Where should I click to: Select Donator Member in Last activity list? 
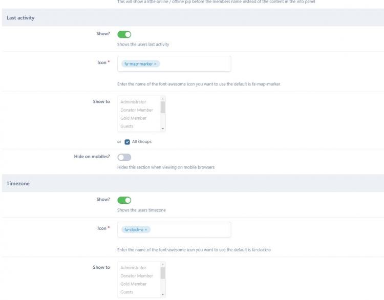(137, 110)
